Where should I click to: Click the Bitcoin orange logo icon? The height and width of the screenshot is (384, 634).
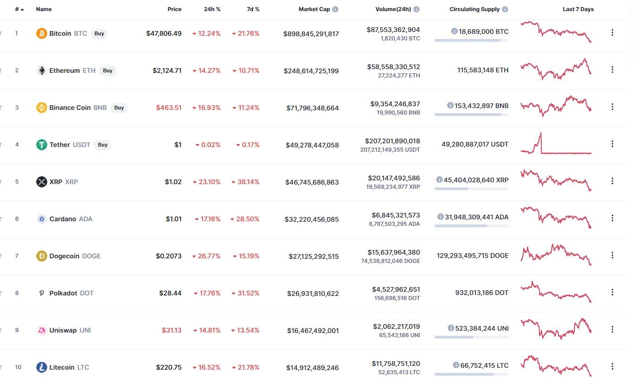click(x=42, y=33)
